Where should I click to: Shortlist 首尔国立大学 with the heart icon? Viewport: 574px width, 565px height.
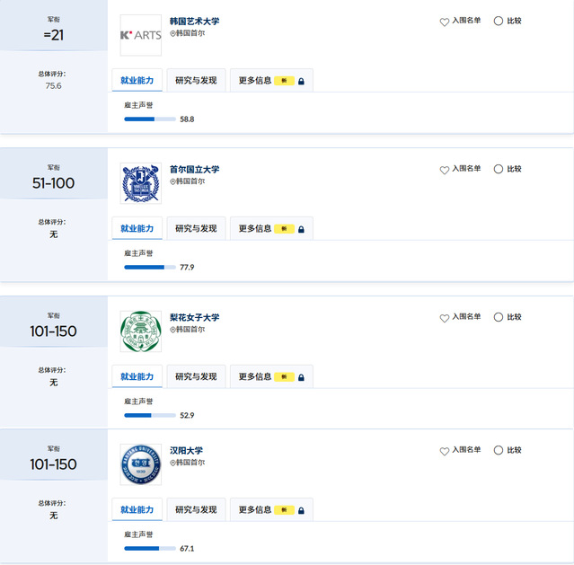tap(445, 170)
